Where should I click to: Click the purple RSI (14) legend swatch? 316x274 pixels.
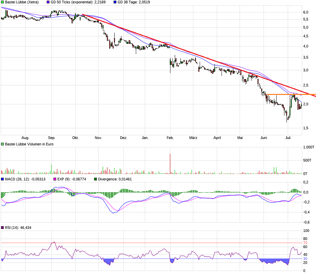coord(2,228)
